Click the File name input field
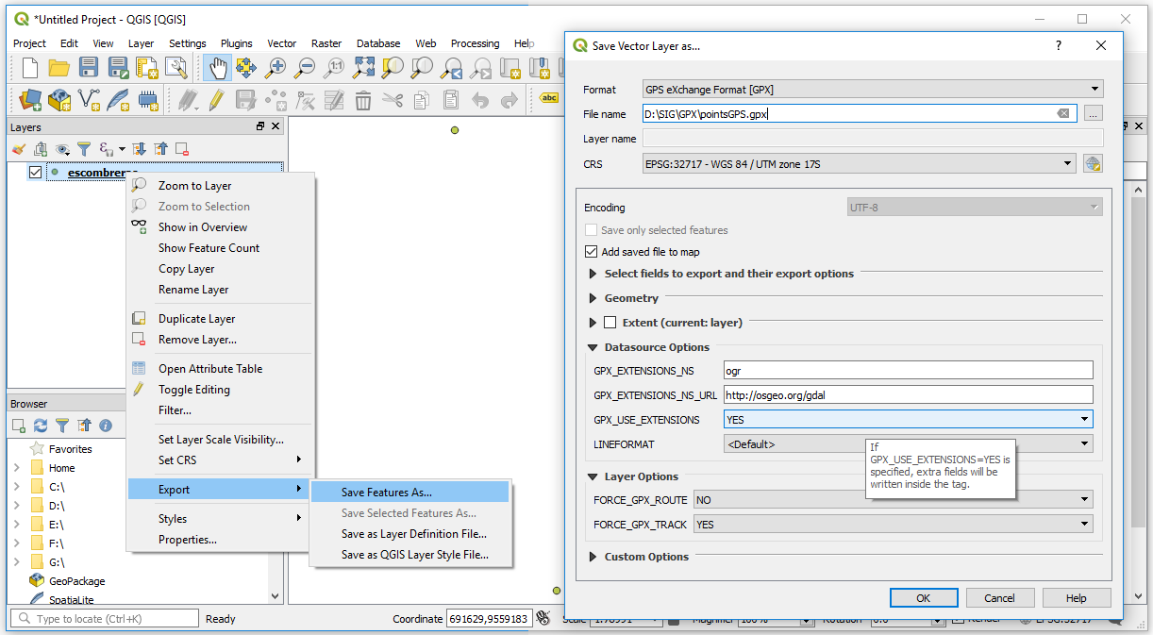The image size is (1153, 635). click(849, 112)
